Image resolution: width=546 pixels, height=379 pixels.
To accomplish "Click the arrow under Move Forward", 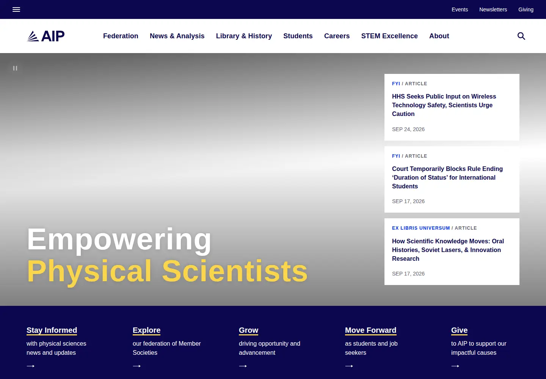I will click(349, 366).
